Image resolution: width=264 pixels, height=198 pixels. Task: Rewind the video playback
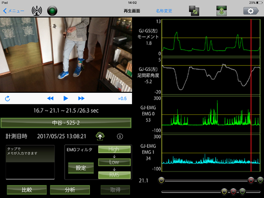tap(50, 98)
